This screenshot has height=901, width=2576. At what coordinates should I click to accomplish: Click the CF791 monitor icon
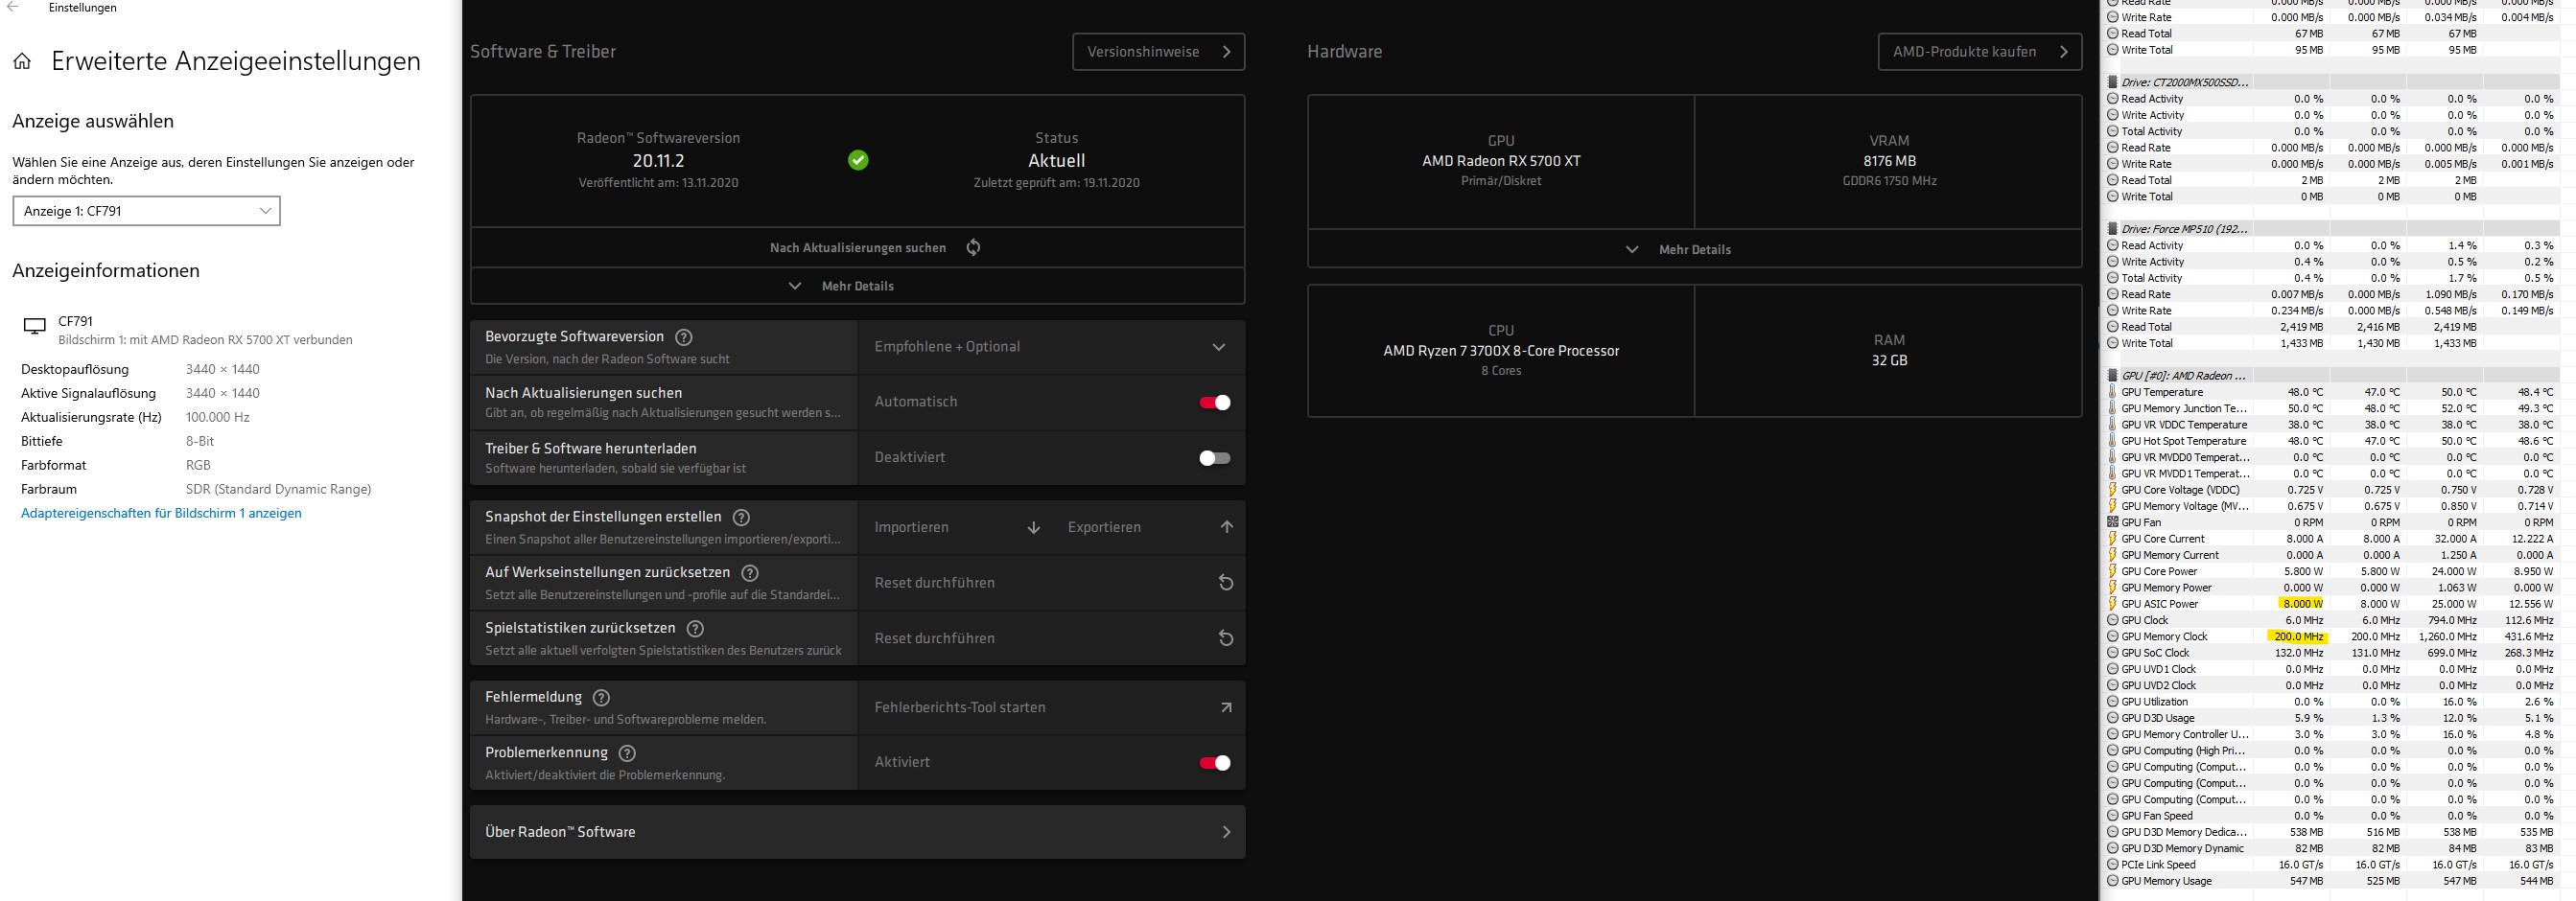click(35, 326)
